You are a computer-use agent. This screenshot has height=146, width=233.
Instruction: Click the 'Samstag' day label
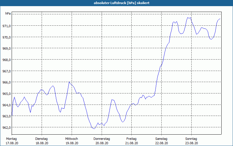(x=161, y=139)
